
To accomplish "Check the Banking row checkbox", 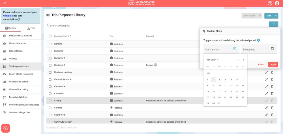I will click(50, 44).
